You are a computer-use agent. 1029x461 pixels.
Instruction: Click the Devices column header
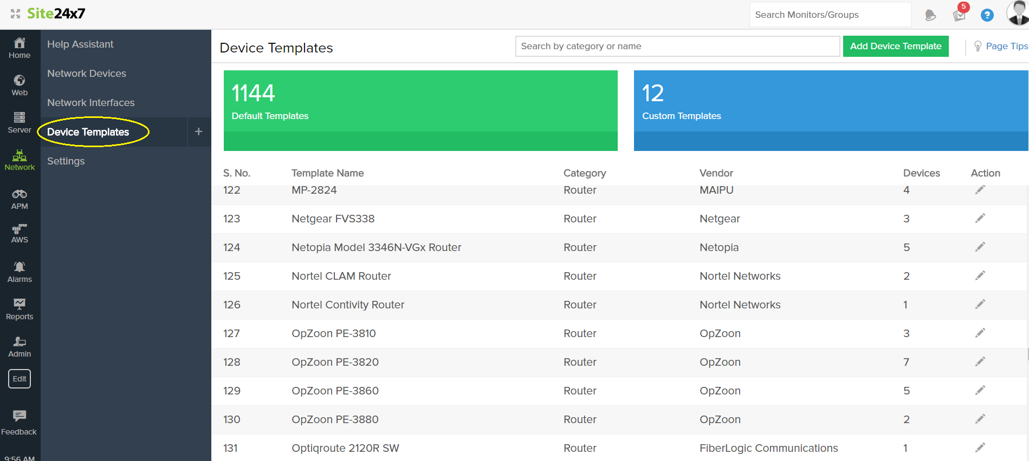[922, 173]
